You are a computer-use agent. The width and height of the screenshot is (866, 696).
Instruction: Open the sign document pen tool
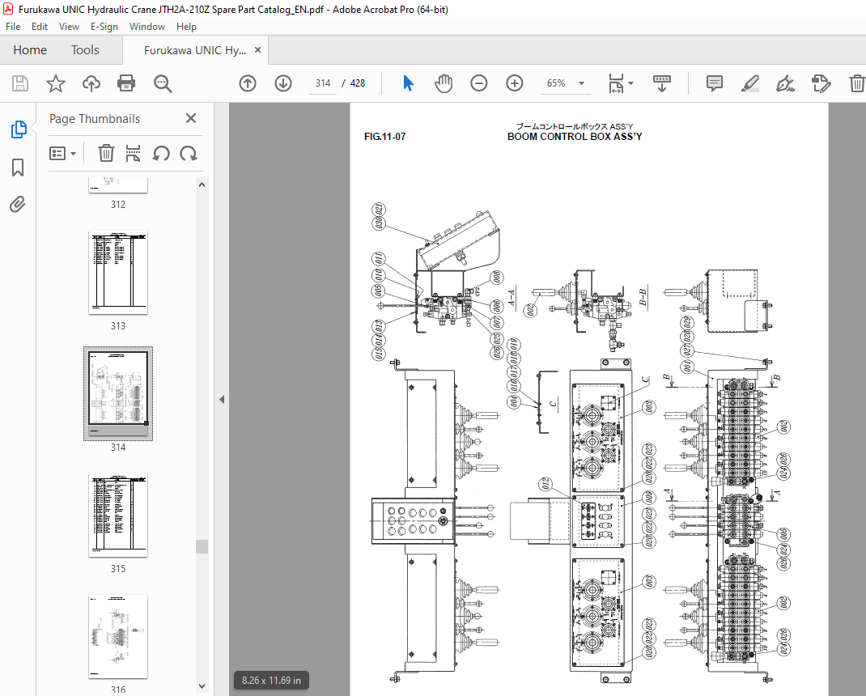785,83
